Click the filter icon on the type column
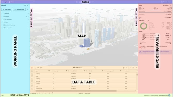Viewport: 173px width, 97px height. (49, 71)
